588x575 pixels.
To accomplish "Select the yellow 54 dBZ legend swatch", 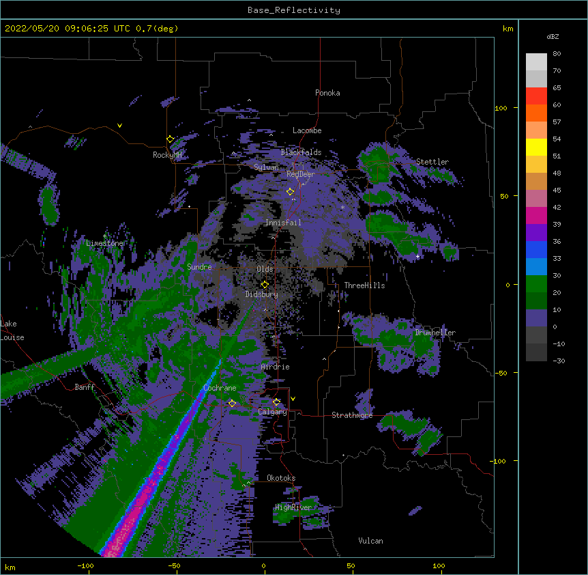I will click(536, 147).
